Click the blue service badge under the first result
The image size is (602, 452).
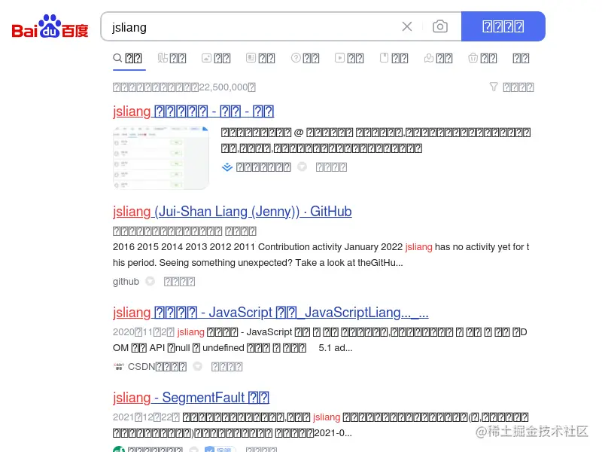[227, 166]
